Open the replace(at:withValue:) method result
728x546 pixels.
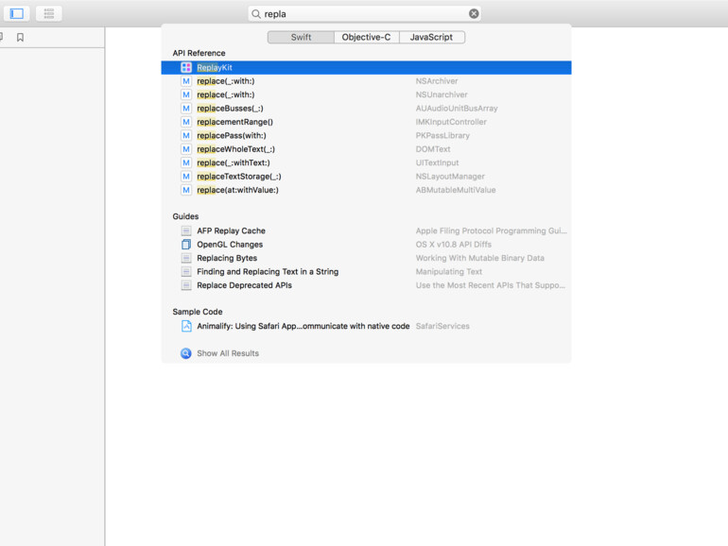pos(366,190)
